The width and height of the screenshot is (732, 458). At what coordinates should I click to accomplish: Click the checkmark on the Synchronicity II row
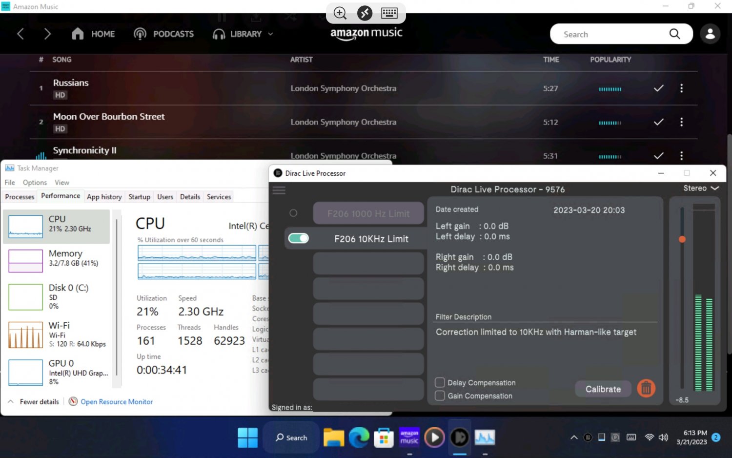tap(659, 156)
